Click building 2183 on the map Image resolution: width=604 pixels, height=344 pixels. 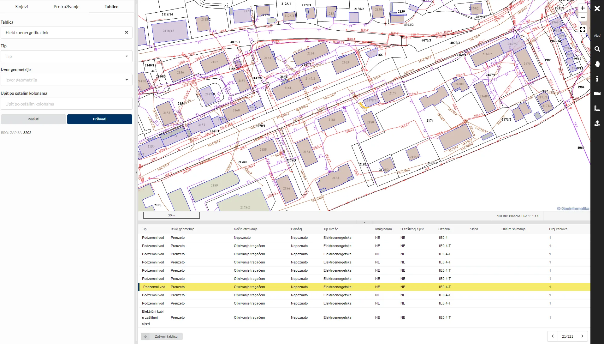click(x=335, y=178)
